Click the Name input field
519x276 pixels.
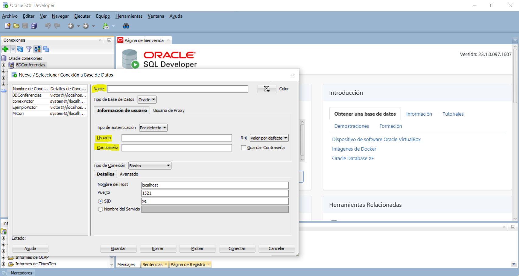(178, 89)
